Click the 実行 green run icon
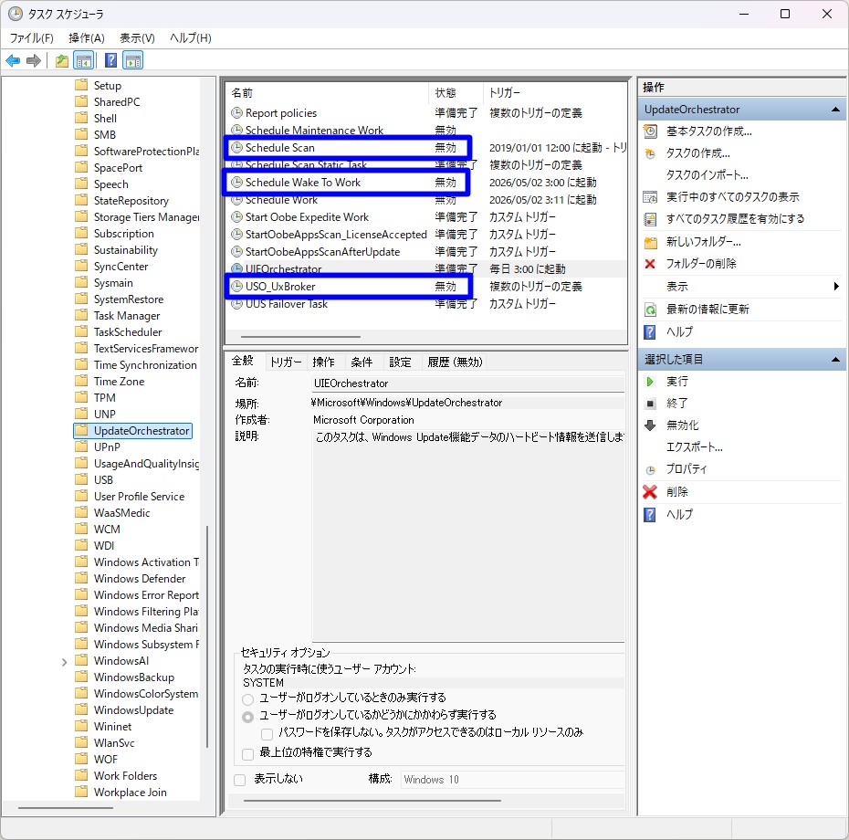Viewport: 849px width, 840px height. [x=650, y=382]
